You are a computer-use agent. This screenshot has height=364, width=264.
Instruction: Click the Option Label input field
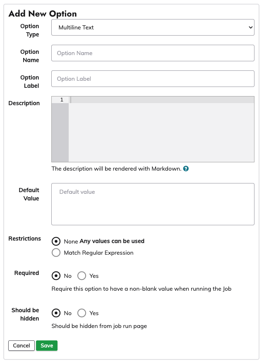tap(153, 79)
